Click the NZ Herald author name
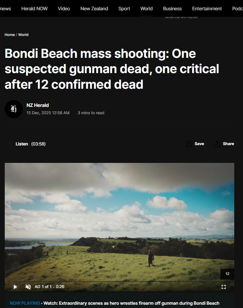243x308 pixels. pos(38,105)
